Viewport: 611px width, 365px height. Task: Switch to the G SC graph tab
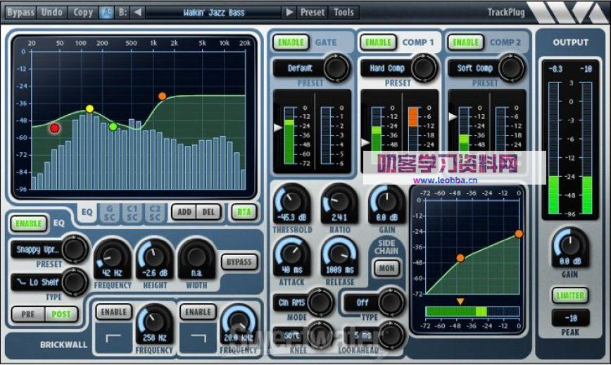[x=110, y=213]
